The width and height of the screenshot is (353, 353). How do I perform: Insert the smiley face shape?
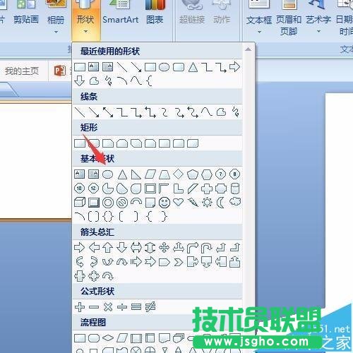[164, 203]
